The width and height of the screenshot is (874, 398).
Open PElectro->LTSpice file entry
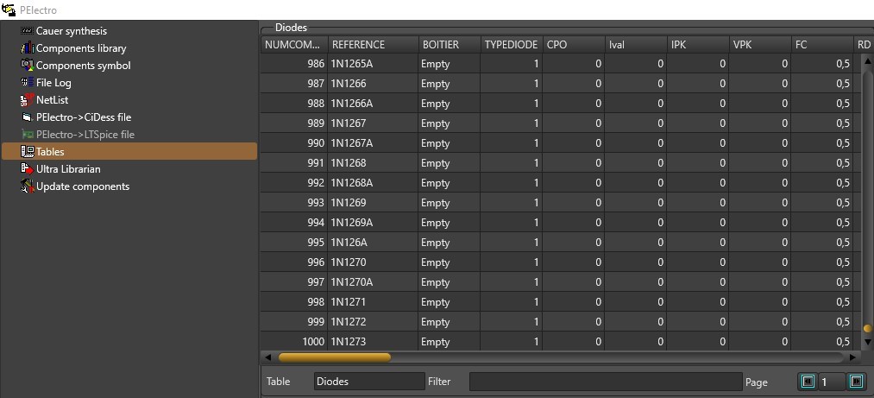coord(85,135)
